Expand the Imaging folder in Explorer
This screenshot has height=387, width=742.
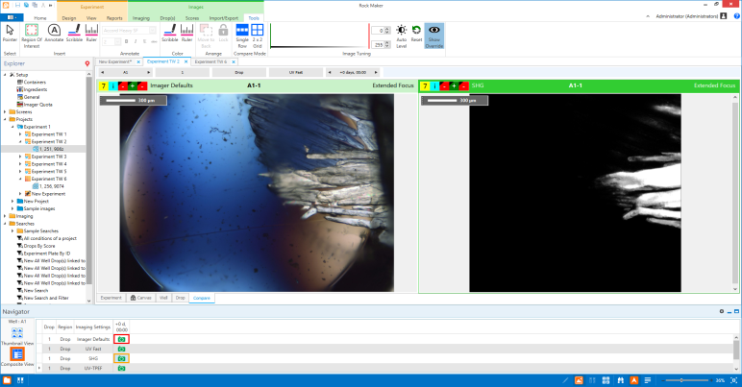click(x=8, y=216)
